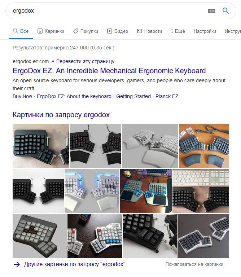
Task: Open the Инструменты menu item
Action: (233, 31)
